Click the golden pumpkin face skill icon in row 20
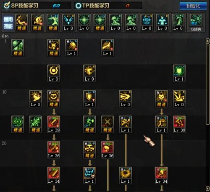Image resolution: width=210 pixels, height=192 pixels. tap(89, 150)
